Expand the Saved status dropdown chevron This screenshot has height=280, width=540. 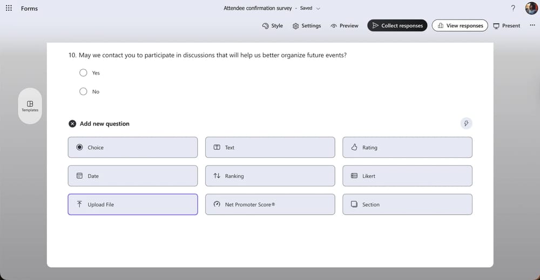[x=318, y=8]
